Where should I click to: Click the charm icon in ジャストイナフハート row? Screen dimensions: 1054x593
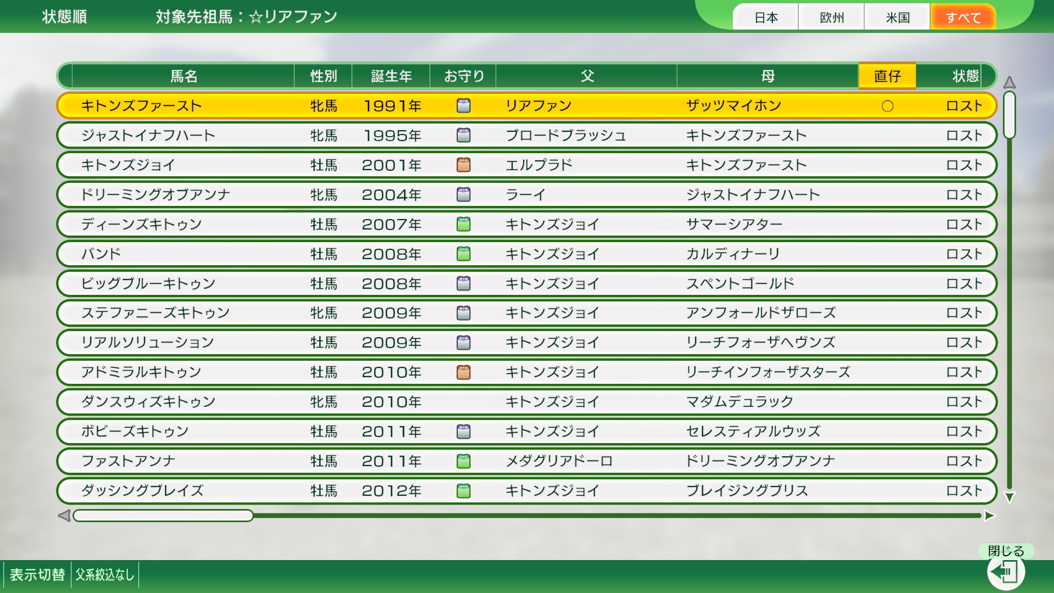point(463,135)
